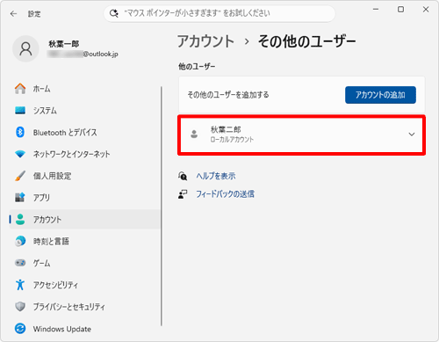This screenshot has height=342, width=439.
Task: Click the アプリ icon in sidebar
Action: 20,198
